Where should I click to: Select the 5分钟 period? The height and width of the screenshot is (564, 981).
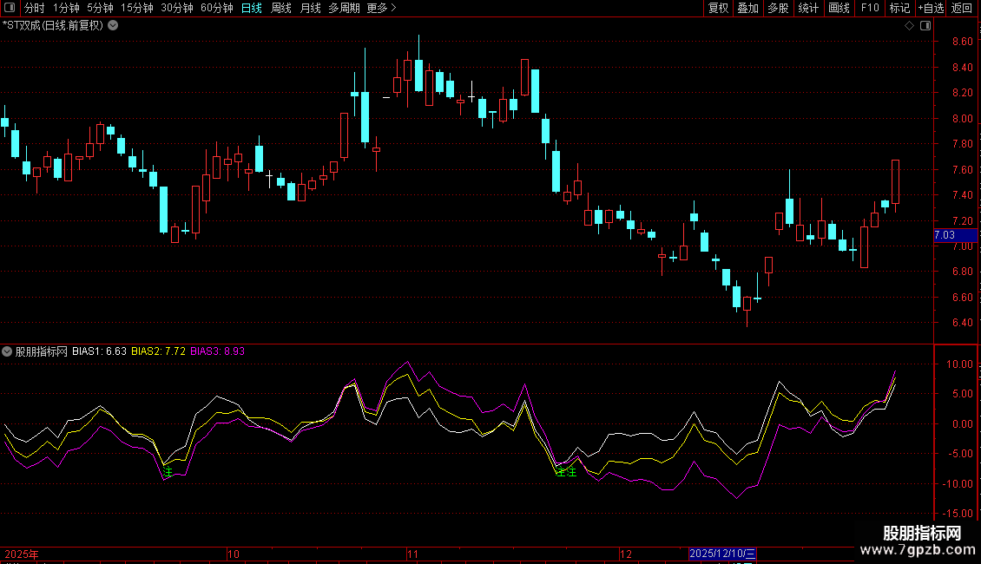[100, 8]
